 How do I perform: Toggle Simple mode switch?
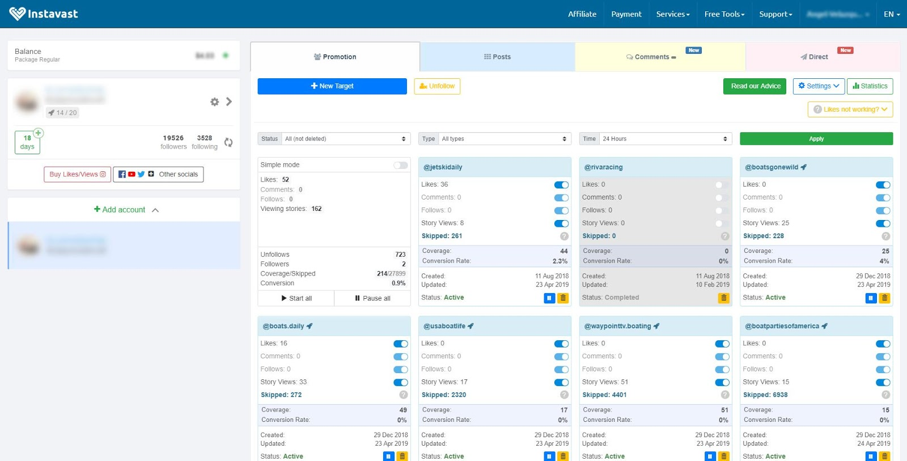tap(401, 165)
